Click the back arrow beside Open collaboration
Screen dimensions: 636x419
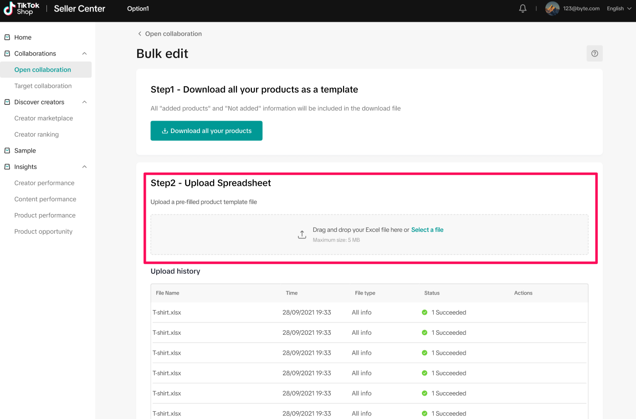point(140,34)
